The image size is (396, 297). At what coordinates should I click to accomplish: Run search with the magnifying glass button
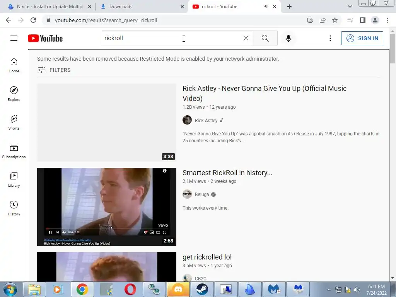point(265,38)
